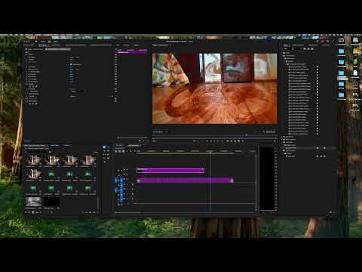Step forward one frame in Program monitor
This screenshot has width=362, height=272.
click(x=218, y=141)
